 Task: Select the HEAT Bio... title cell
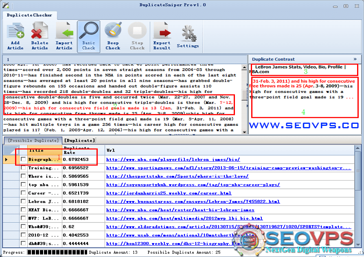tap(45, 210)
